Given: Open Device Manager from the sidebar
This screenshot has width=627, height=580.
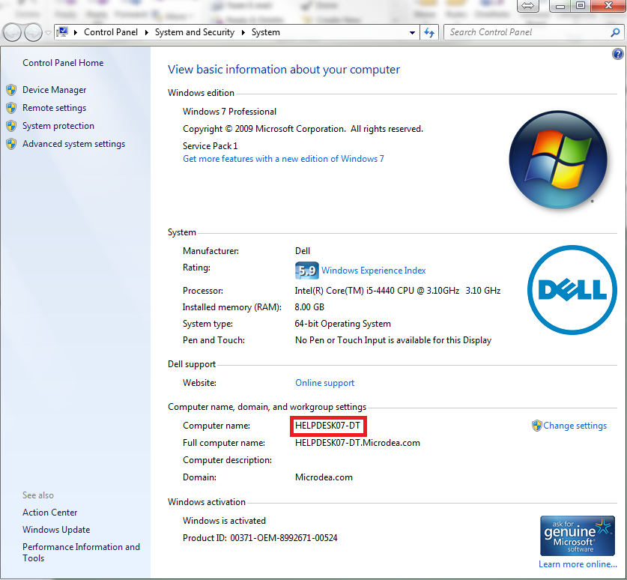Looking at the screenshot, I should coord(55,90).
